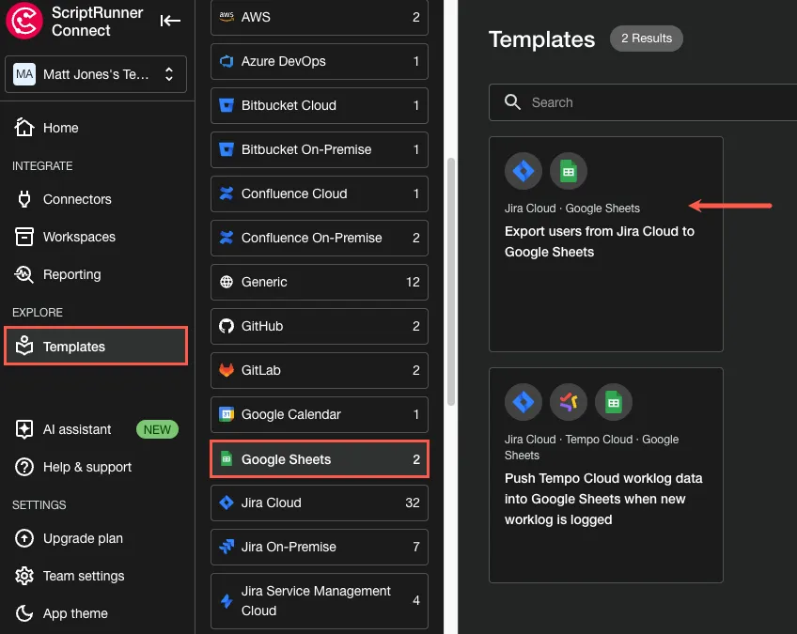Click the App theme moon icon

pos(23,613)
